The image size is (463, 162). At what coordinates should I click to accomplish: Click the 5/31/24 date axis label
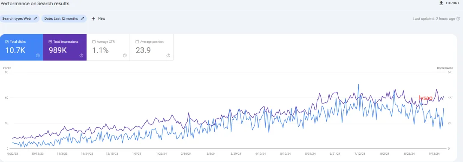point(310,153)
